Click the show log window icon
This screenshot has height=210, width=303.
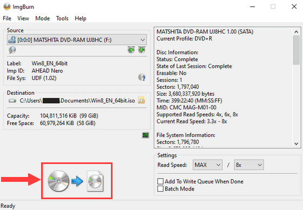146,135
